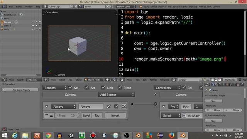The width and height of the screenshot is (247, 139).
Task: Adjust the Freq value slider
Action: 67,115
